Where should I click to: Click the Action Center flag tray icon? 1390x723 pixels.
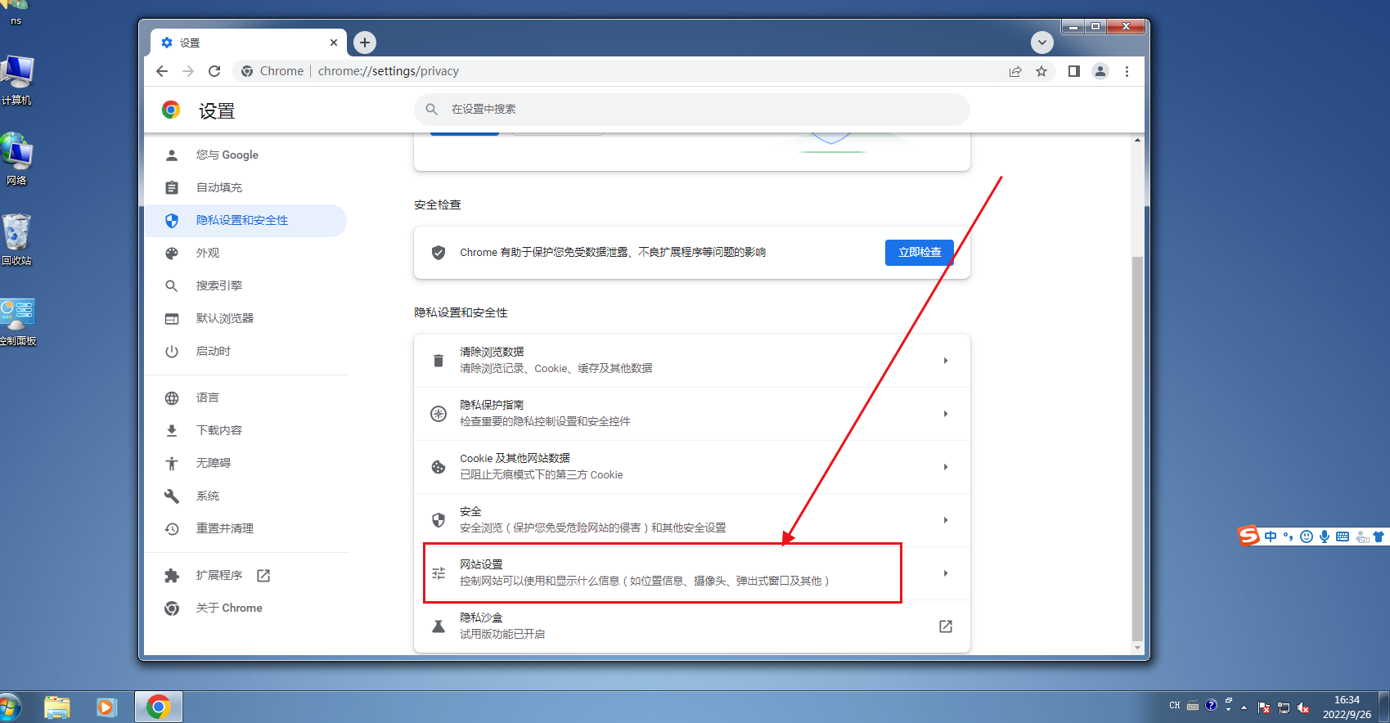(1264, 707)
